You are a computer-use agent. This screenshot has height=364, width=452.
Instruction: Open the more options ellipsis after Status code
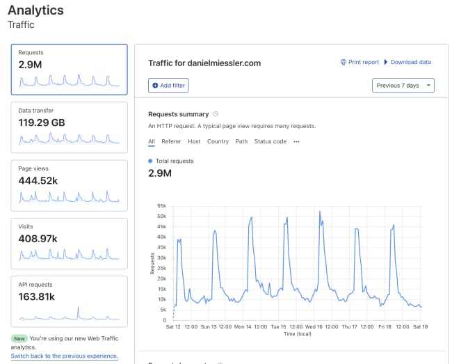pos(296,141)
